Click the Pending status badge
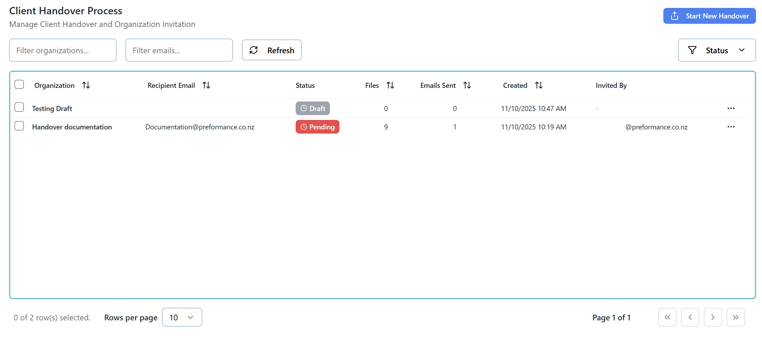The width and height of the screenshot is (762, 360). 317,127
